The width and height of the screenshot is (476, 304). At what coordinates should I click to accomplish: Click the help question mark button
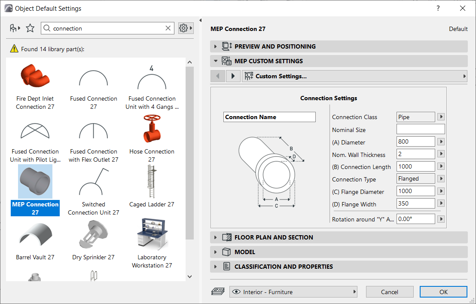point(438,8)
